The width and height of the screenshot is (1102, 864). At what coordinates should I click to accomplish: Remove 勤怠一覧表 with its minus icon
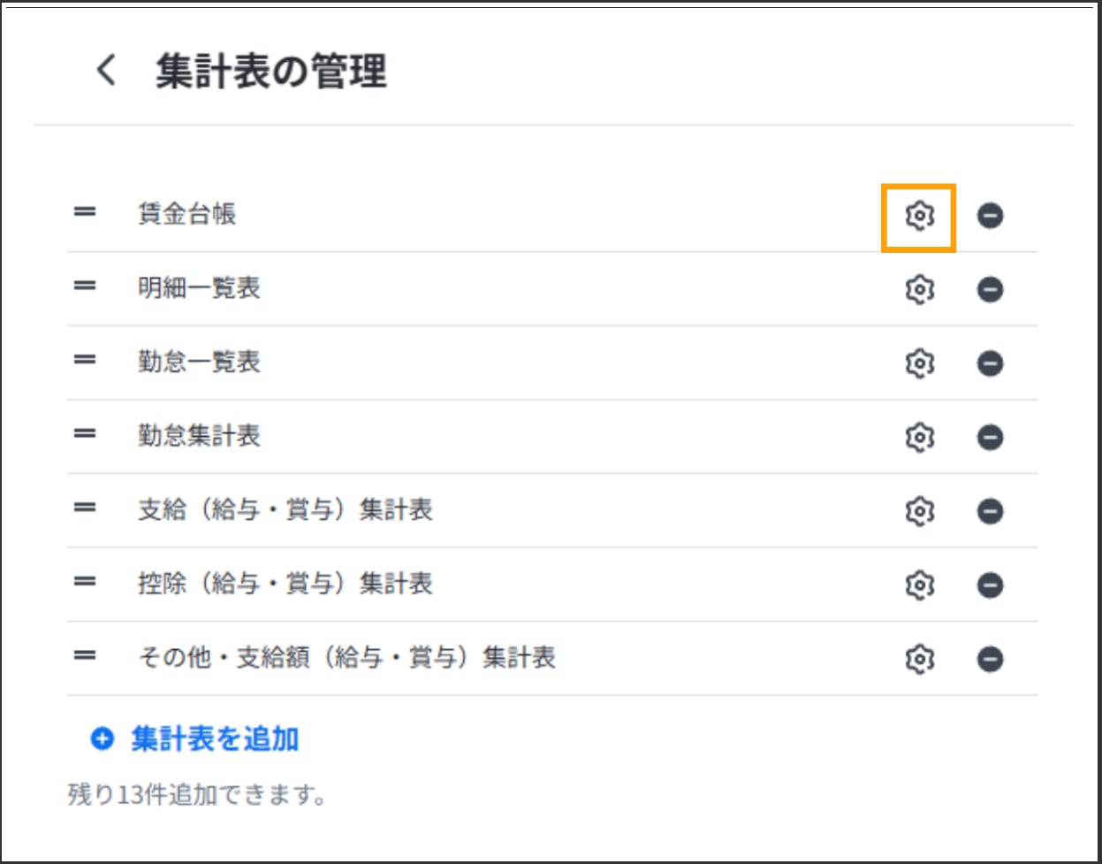990,363
